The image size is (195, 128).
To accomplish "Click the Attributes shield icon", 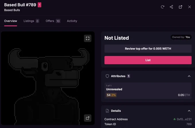I will coord(107,76).
